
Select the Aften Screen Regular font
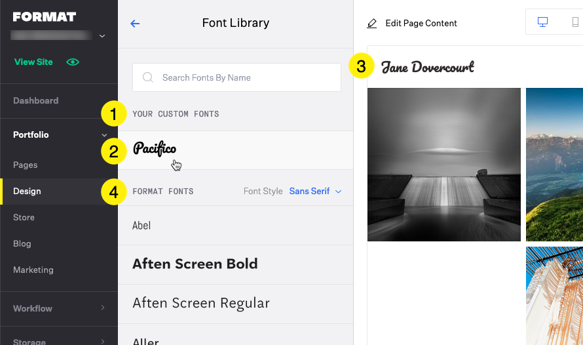236,304
